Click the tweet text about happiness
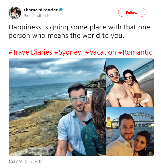This screenshot has width=161, height=168. point(79,31)
